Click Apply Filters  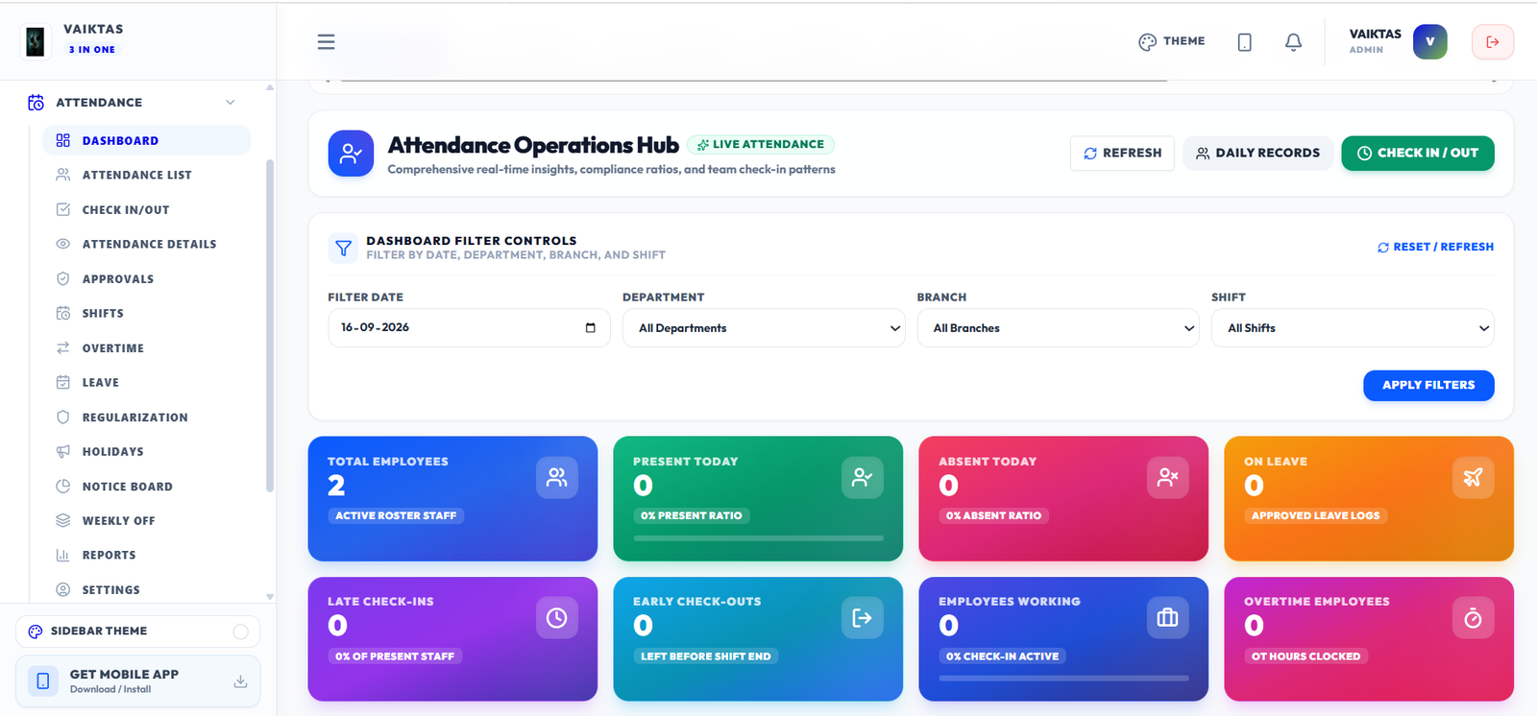tap(1428, 386)
